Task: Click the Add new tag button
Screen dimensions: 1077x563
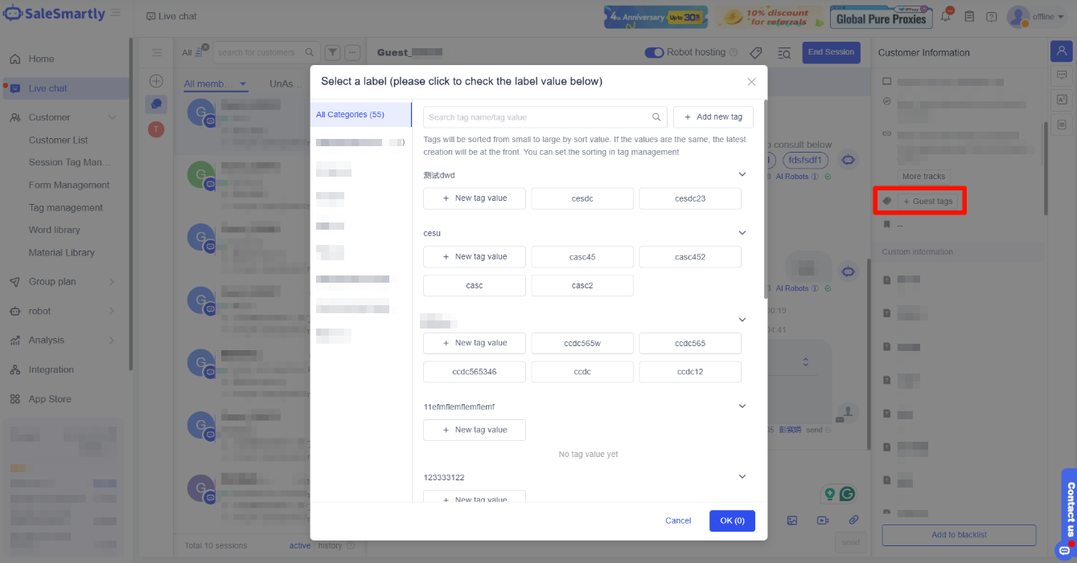Action: point(713,117)
